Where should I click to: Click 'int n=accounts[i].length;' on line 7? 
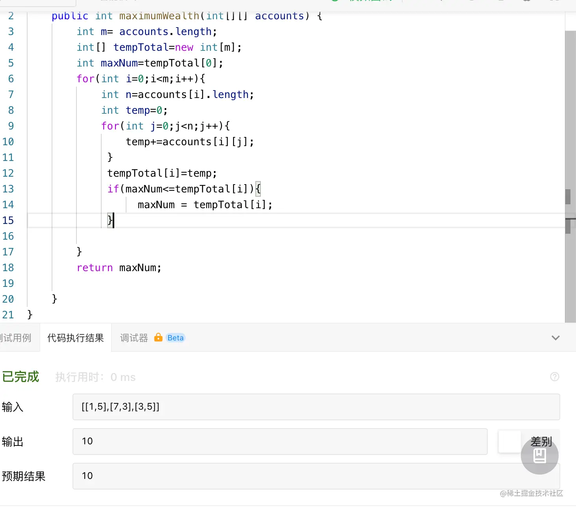178,94
